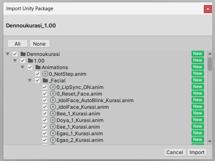The height and width of the screenshot is (161, 215).
Task: Click the vertical scrollbar thumb
Action: tap(210, 64)
